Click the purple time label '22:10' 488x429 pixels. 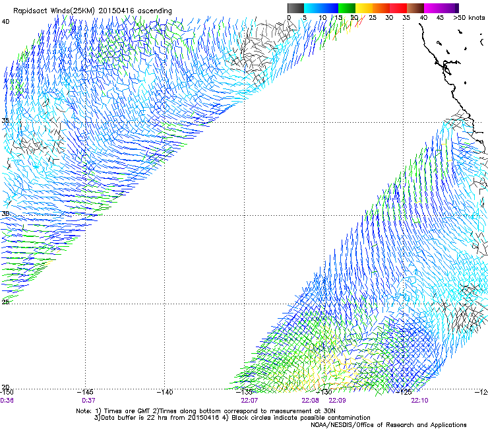pyautogui.click(x=419, y=401)
